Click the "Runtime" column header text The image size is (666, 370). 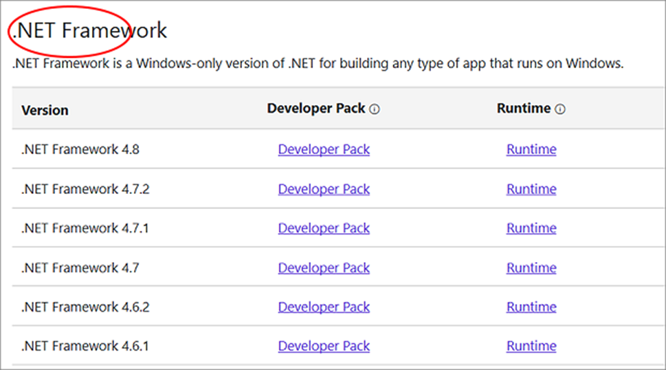[524, 109]
